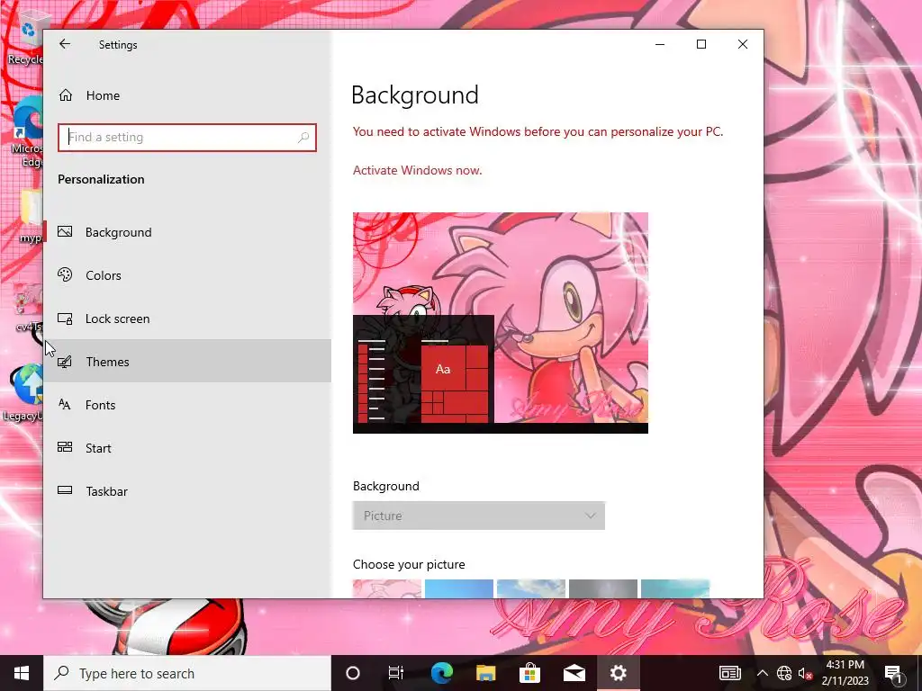Select the gray picture thumbnail

point(602,588)
